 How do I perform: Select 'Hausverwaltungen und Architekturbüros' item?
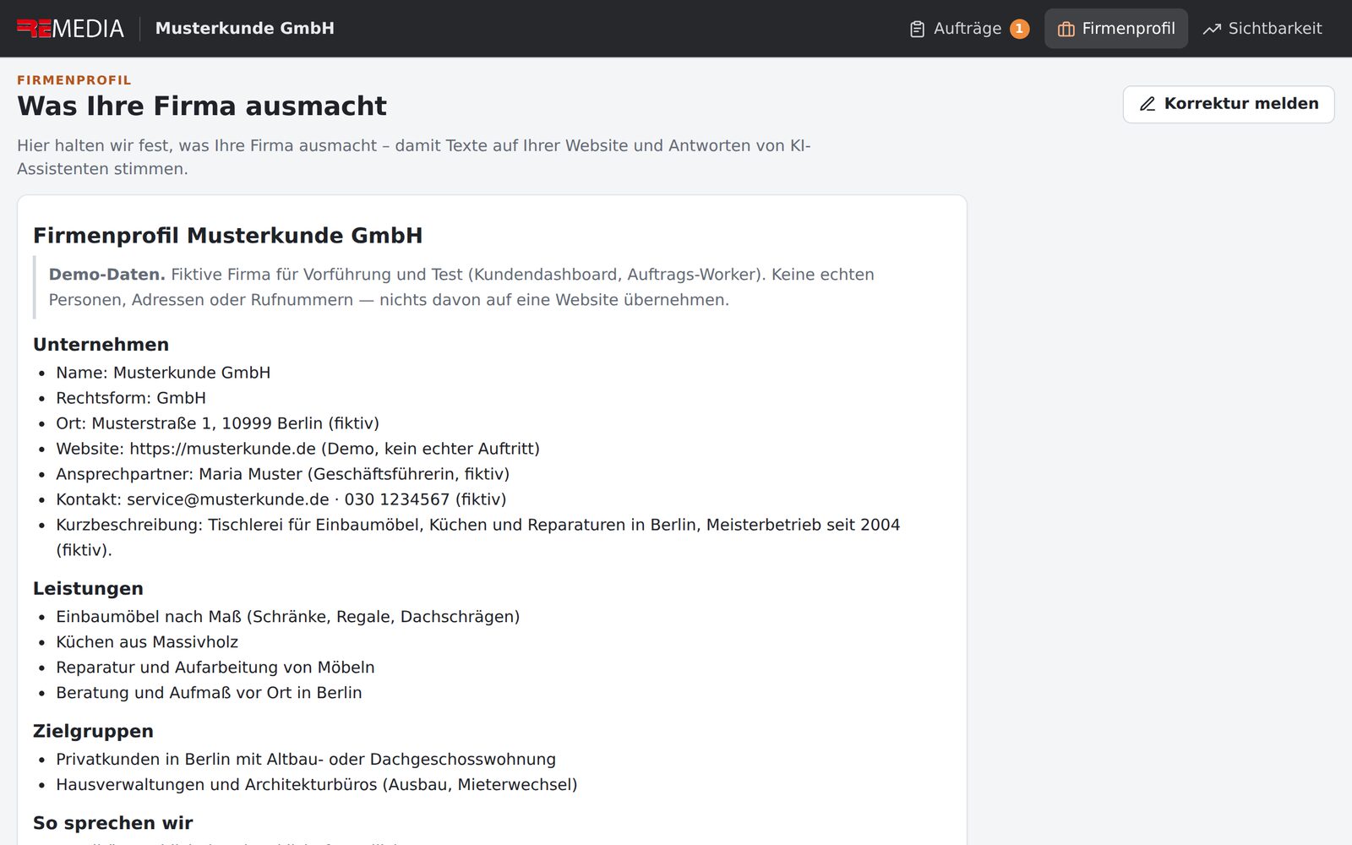317,785
